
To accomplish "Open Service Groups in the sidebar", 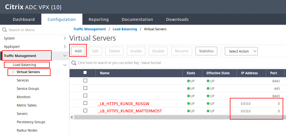I will [x=28, y=89].
